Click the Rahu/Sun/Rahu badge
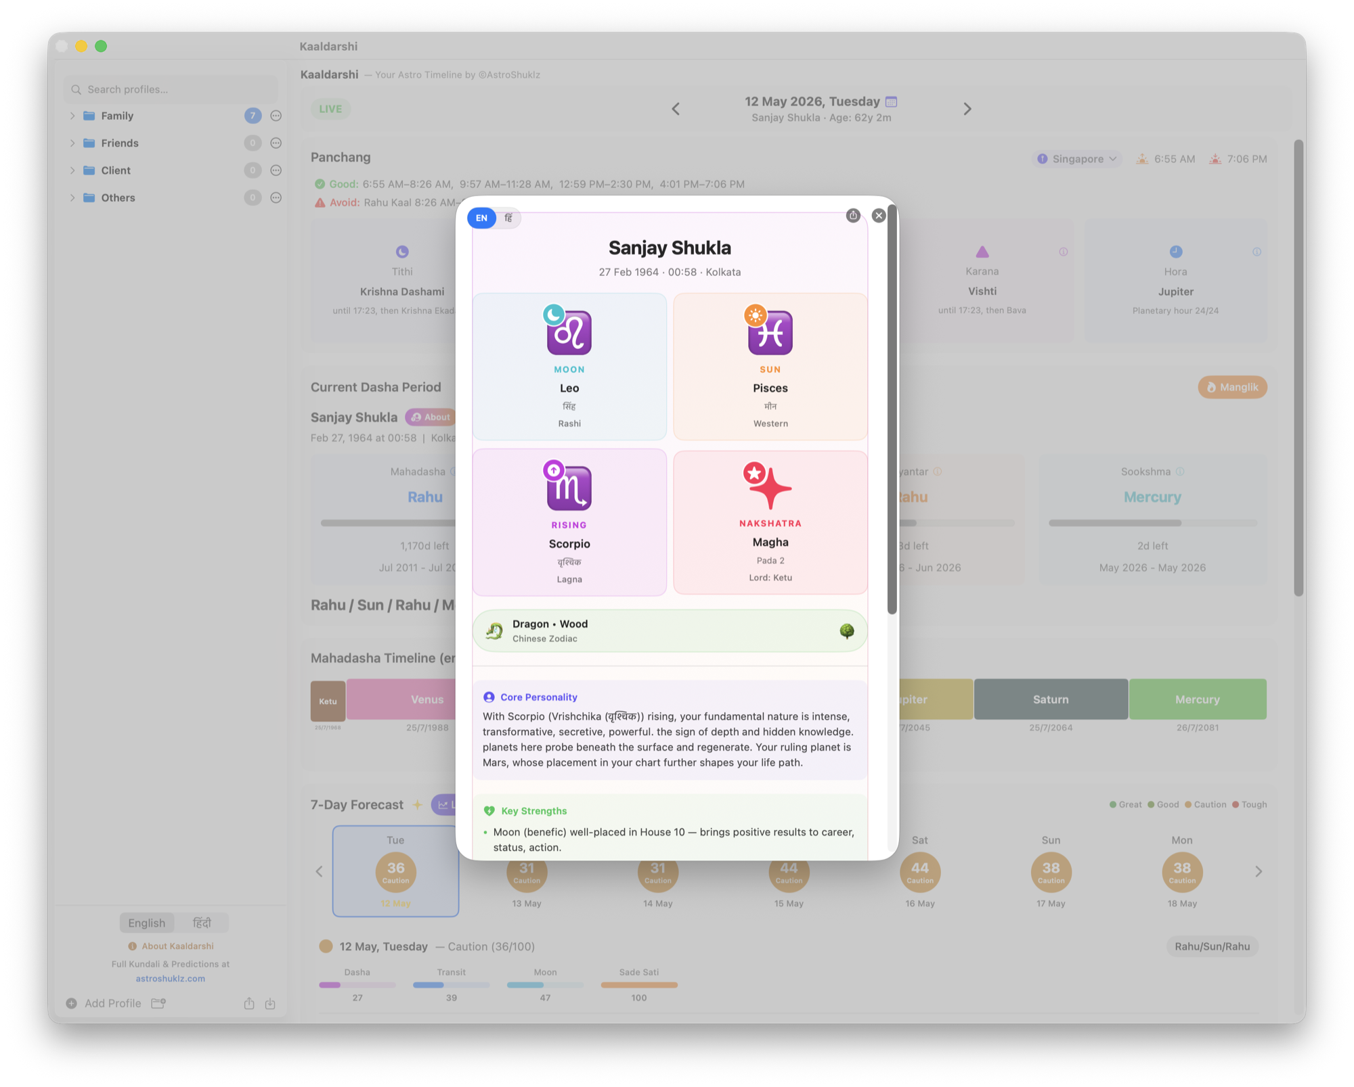This screenshot has width=1354, height=1087. click(1212, 946)
